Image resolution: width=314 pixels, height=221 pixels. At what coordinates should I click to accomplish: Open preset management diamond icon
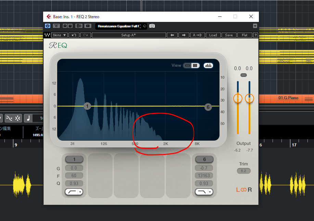coord(145,26)
